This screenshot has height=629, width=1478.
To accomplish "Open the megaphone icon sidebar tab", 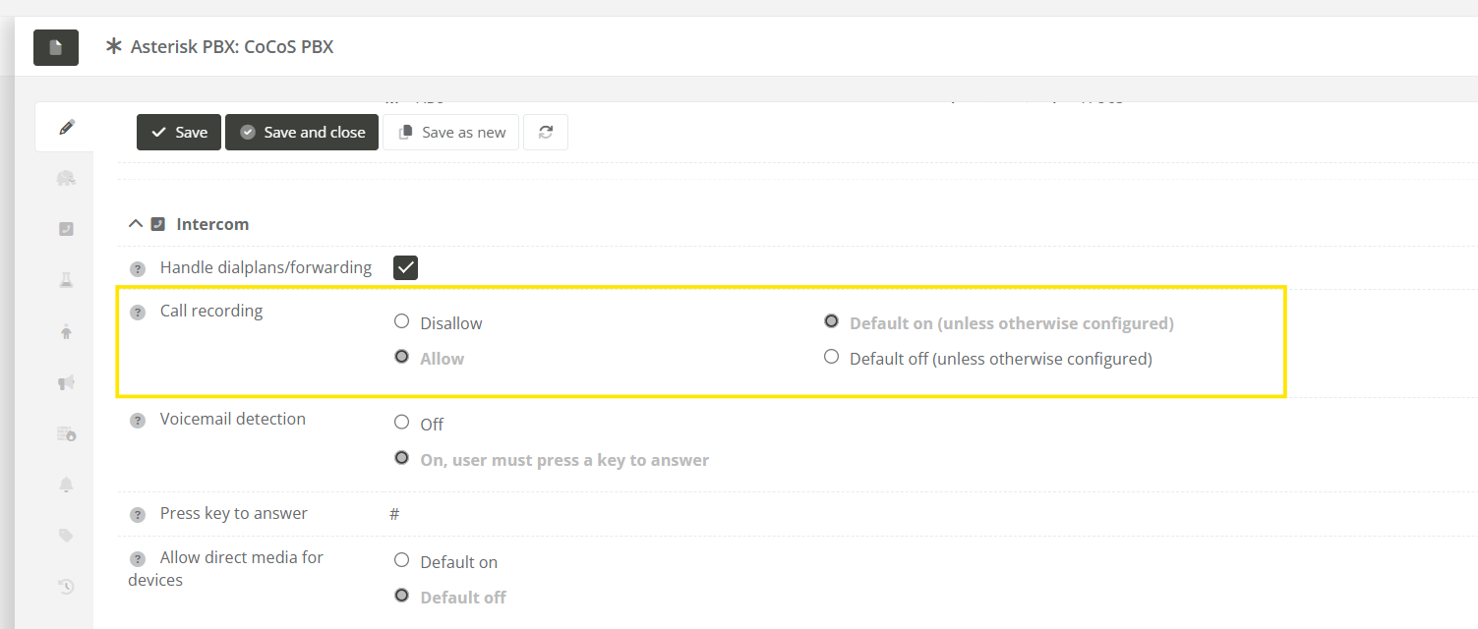I will [x=66, y=382].
